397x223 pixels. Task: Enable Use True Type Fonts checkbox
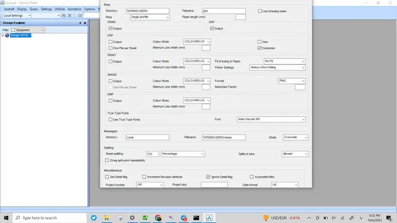click(110, 119)
